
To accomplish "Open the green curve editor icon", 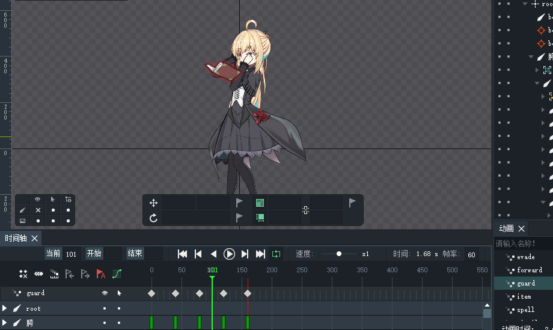I will pyautogui.click(x=117, y=274).
